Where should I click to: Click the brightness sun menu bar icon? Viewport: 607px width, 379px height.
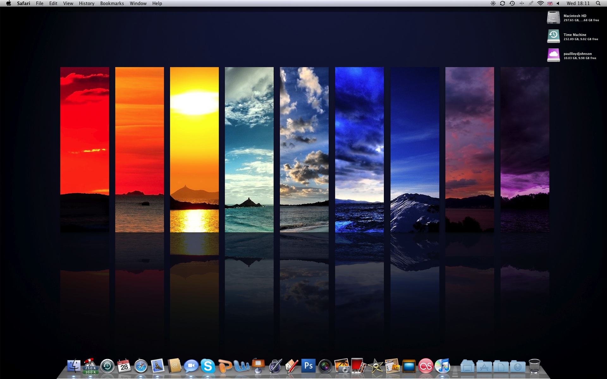coord(493,3)
